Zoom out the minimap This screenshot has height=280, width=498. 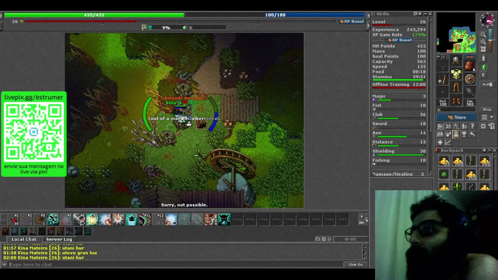[x=483, y=35]
